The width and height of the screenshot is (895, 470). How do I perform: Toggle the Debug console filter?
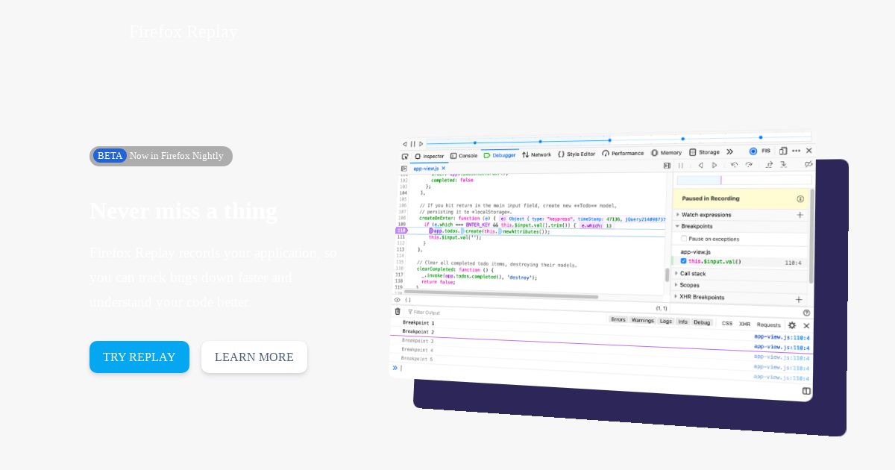tap(702, 322)
